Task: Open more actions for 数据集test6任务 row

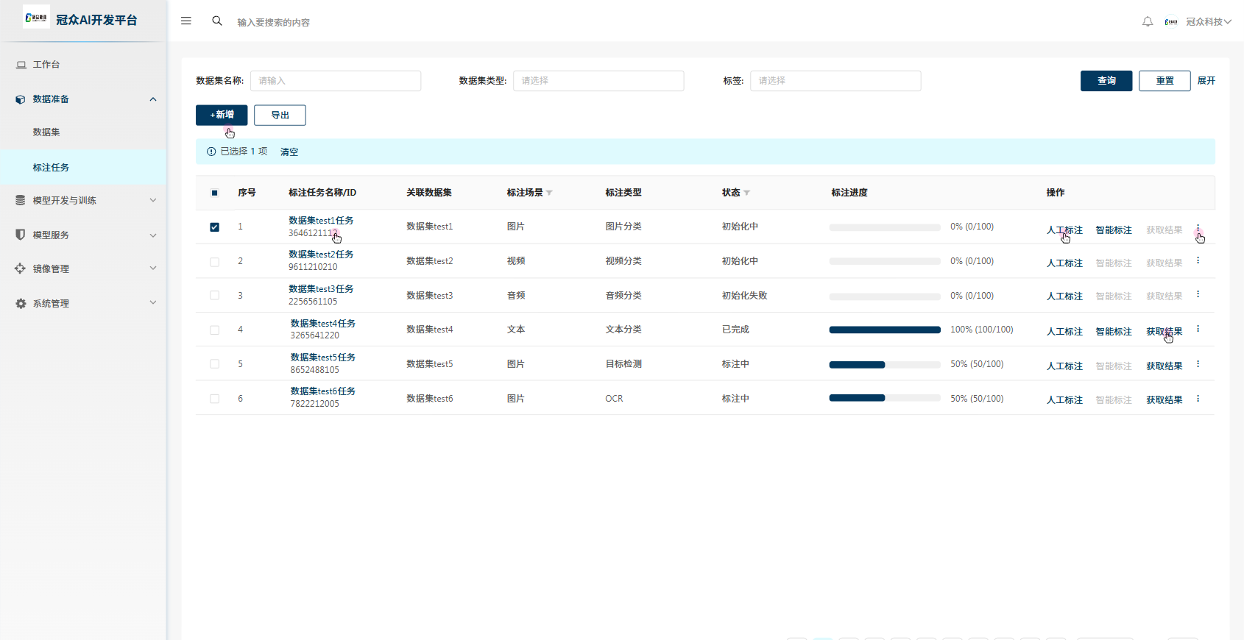Action: coord(1198,399)
